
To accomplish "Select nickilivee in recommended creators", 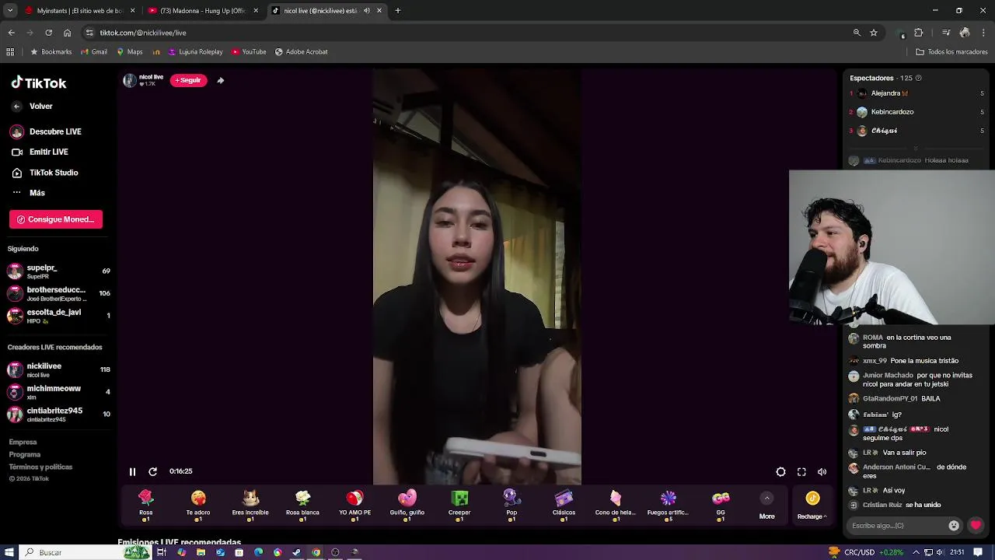I will pos(58,369).
